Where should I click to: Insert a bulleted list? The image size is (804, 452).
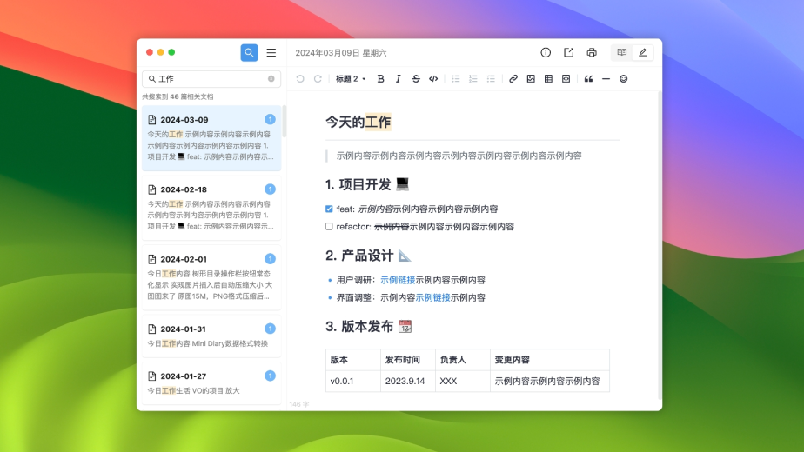456,79
